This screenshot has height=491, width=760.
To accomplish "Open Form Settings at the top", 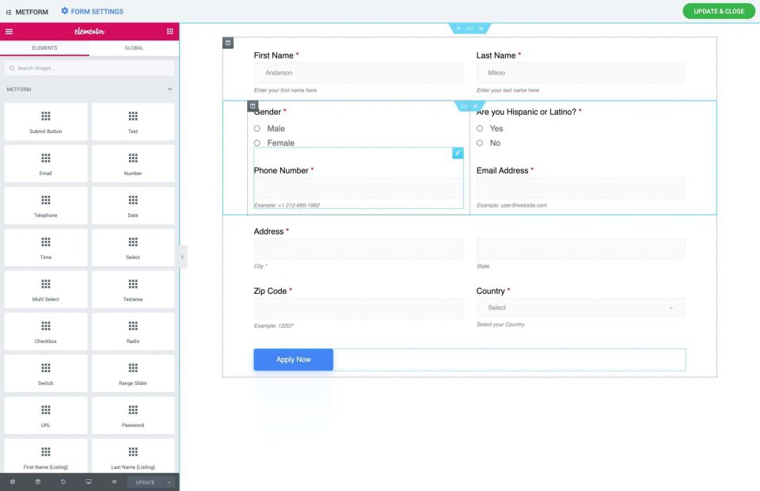I will pyautogui.click(x=92, y=11).
